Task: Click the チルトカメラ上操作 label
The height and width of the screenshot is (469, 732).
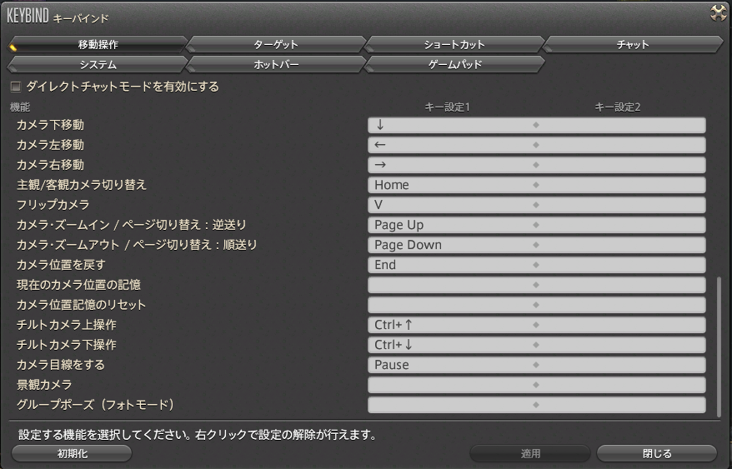Action: pos(67,325)
